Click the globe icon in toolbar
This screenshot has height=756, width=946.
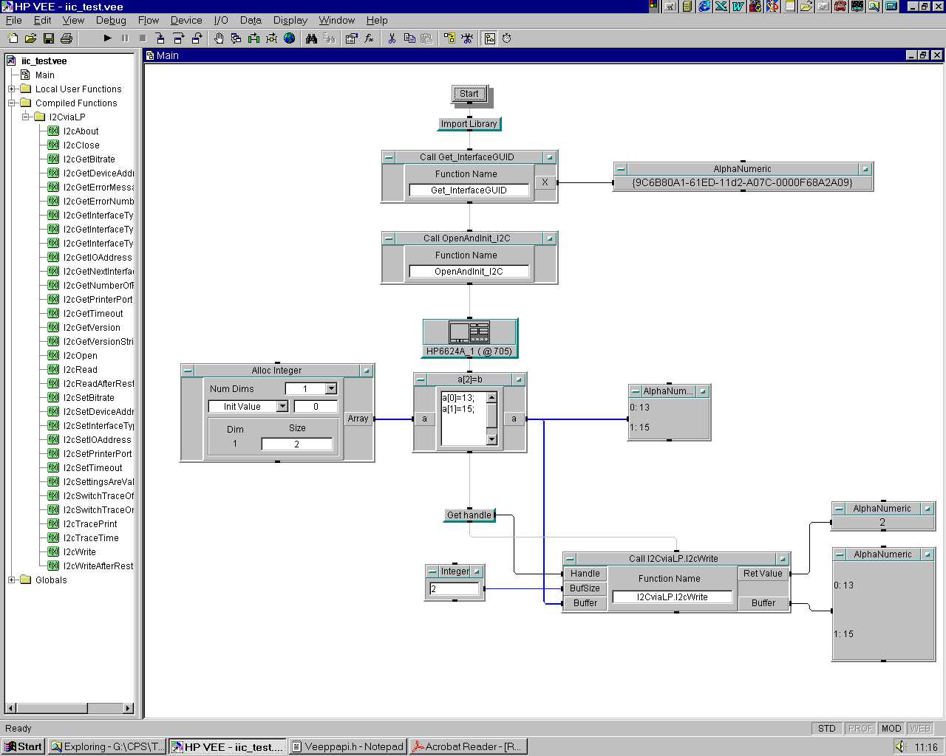(x=290, y=38)
